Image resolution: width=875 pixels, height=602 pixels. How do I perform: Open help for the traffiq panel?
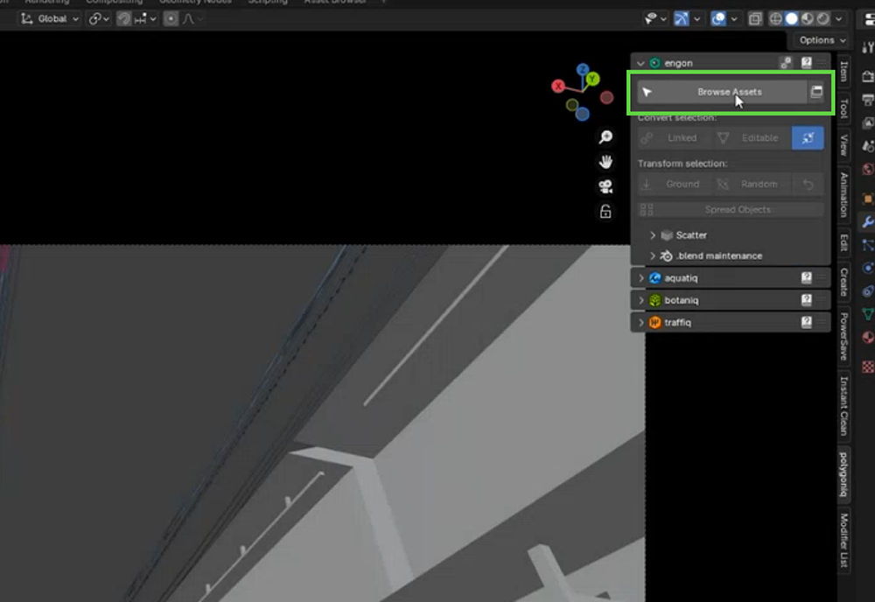[807, 322]
